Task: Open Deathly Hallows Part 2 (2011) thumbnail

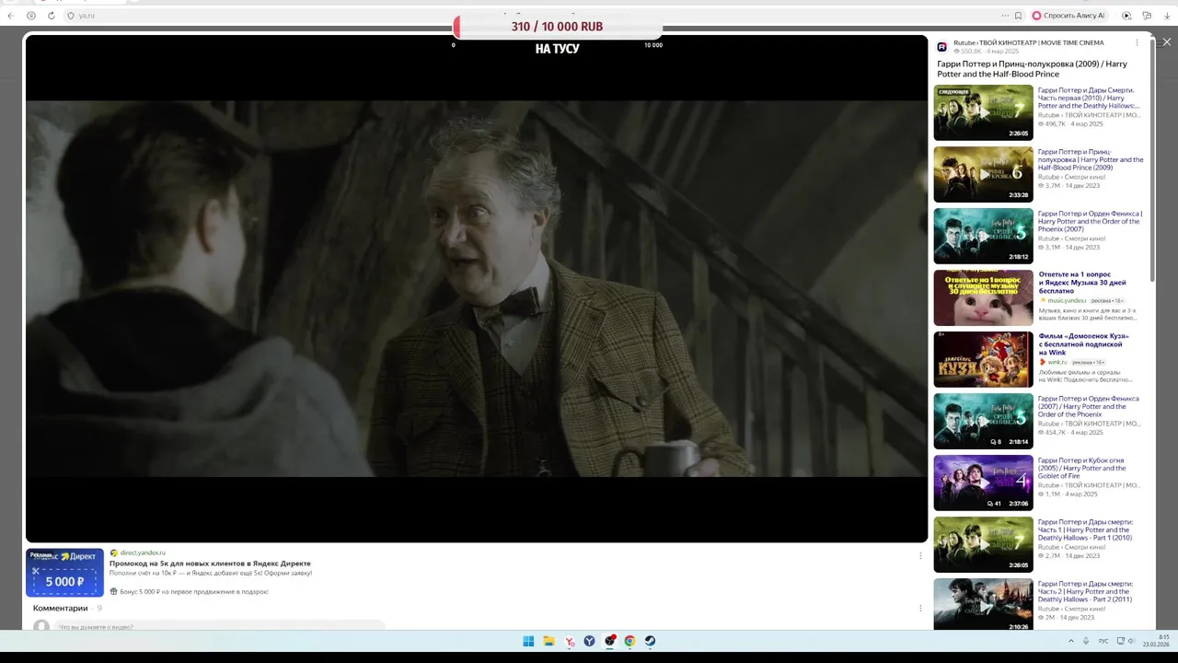Action: click(x=983, y=604)
